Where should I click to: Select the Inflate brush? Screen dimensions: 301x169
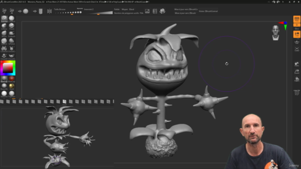(4, 26)
